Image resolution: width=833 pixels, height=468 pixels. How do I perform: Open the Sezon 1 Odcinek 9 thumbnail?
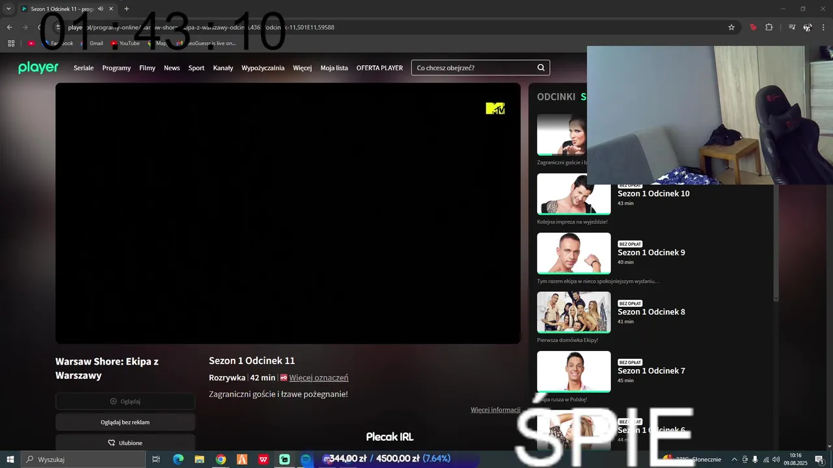point(573,253)
